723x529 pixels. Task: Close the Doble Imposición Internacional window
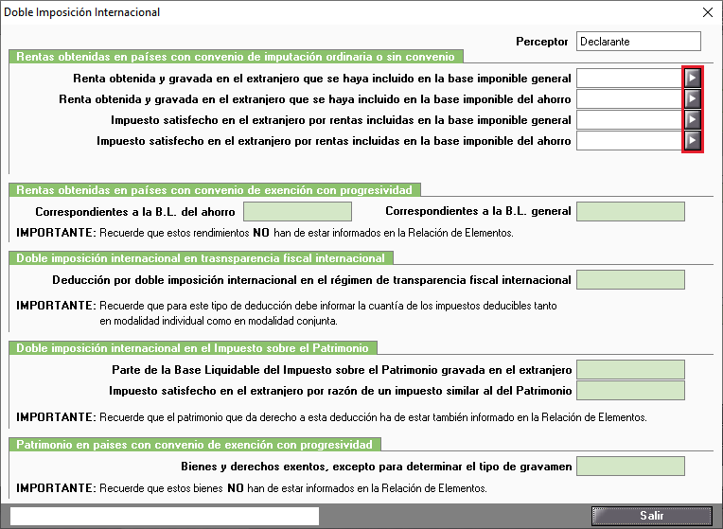(707, 12)
